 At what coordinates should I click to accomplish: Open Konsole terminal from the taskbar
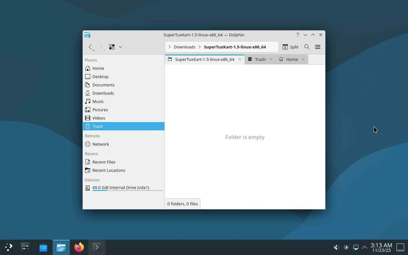pyautogui.click(x=97, y=247)
